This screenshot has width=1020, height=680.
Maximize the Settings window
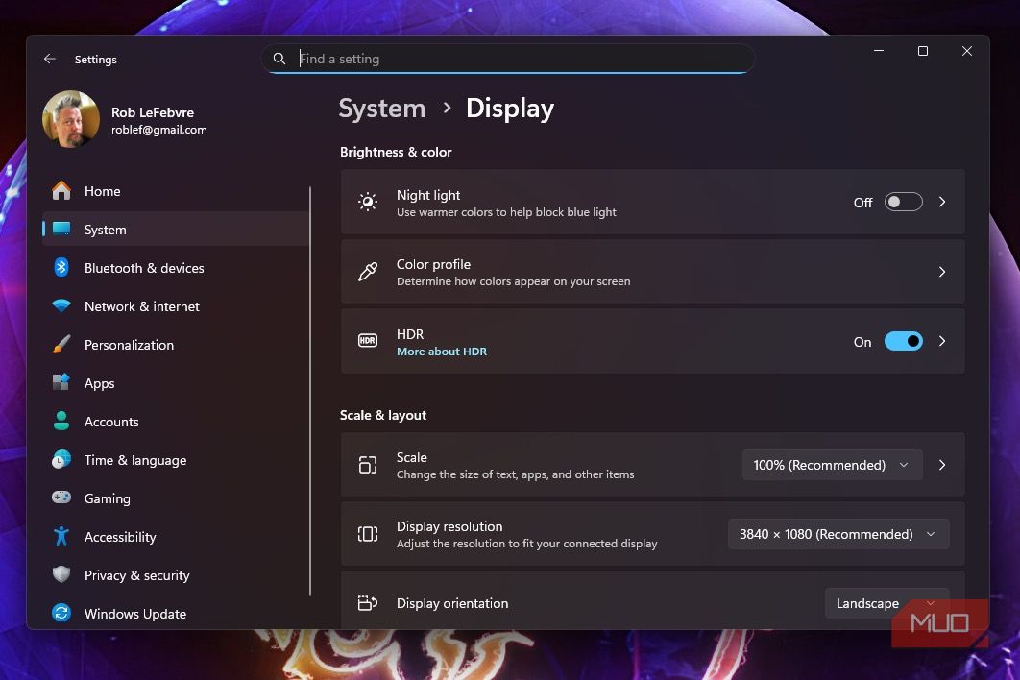coord(922,51)
